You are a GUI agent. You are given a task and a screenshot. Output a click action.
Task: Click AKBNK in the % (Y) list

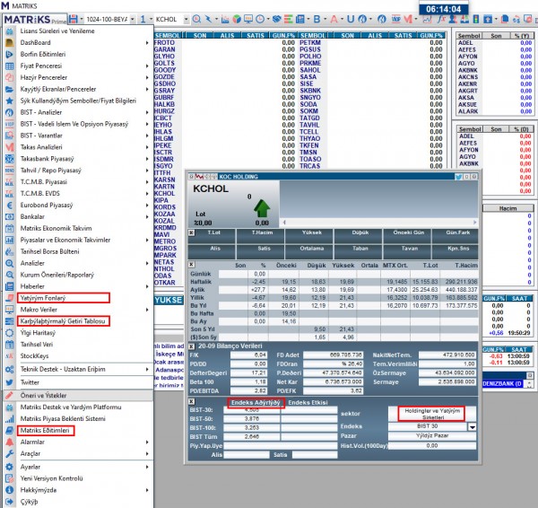468,70
